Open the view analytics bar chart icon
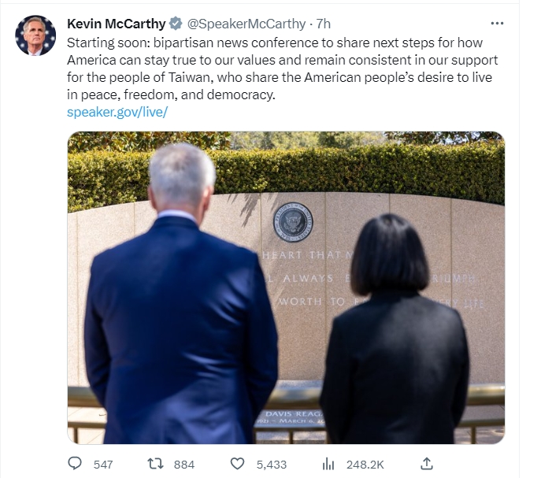 point(328,464)
